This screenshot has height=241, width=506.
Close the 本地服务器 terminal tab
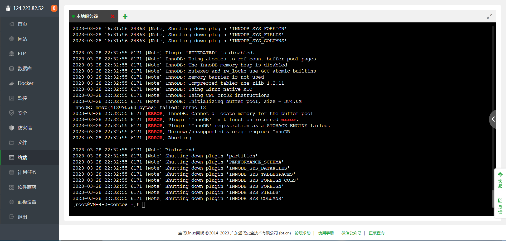(x=113, y=16)
